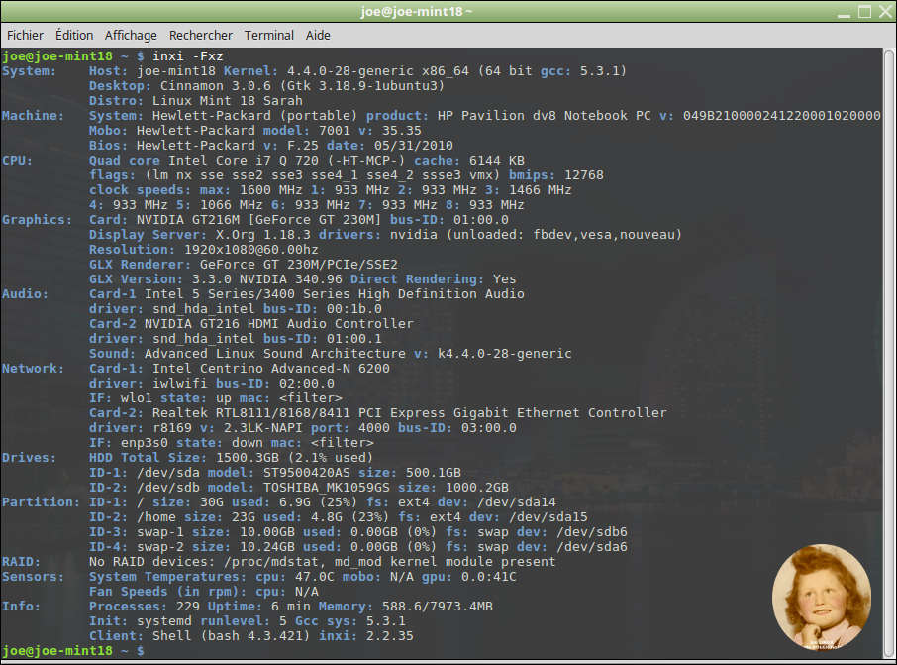
Task: Click the inxi version '2.2.35'
Action: pyautogui.click(x=389, y=637)
